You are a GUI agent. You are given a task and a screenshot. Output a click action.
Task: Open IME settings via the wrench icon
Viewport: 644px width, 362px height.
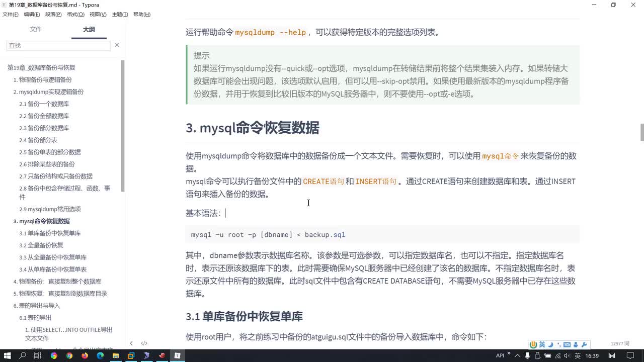(584, 344)
